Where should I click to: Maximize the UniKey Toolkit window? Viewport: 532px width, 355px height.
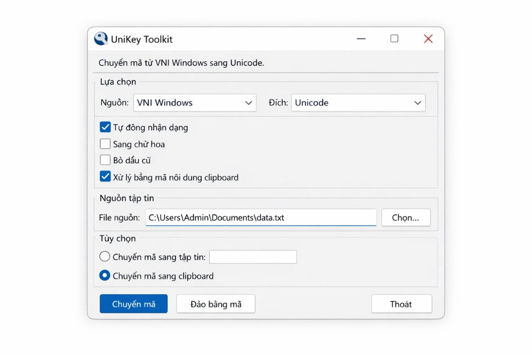(394, 38)
